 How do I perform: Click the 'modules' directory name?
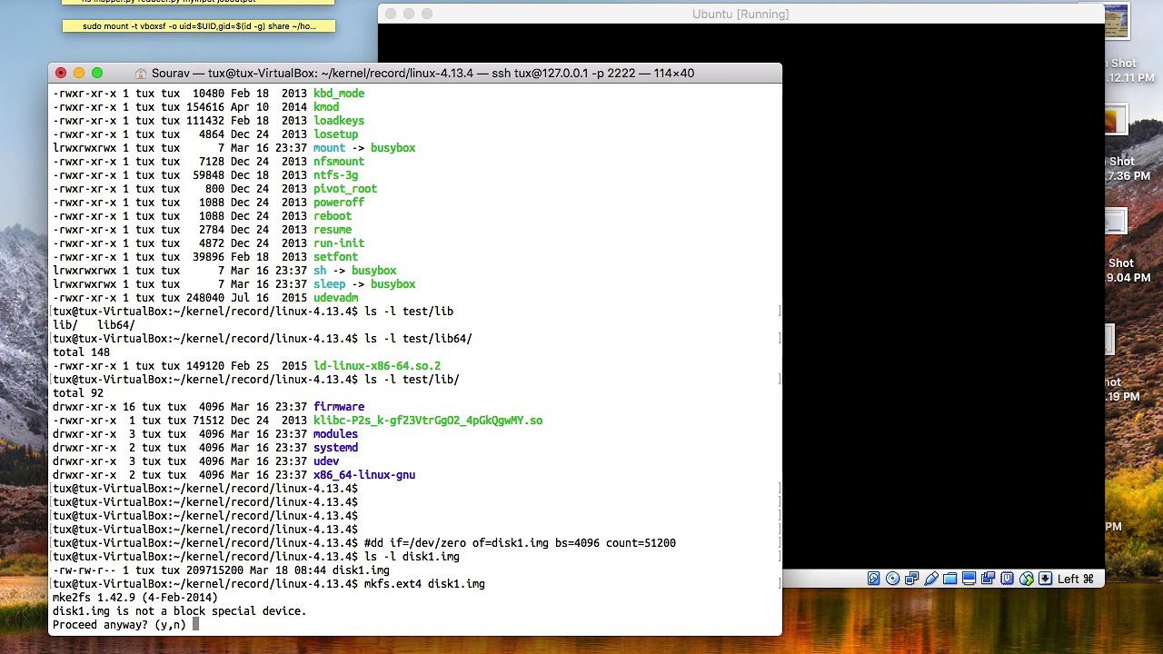point(335,434)
